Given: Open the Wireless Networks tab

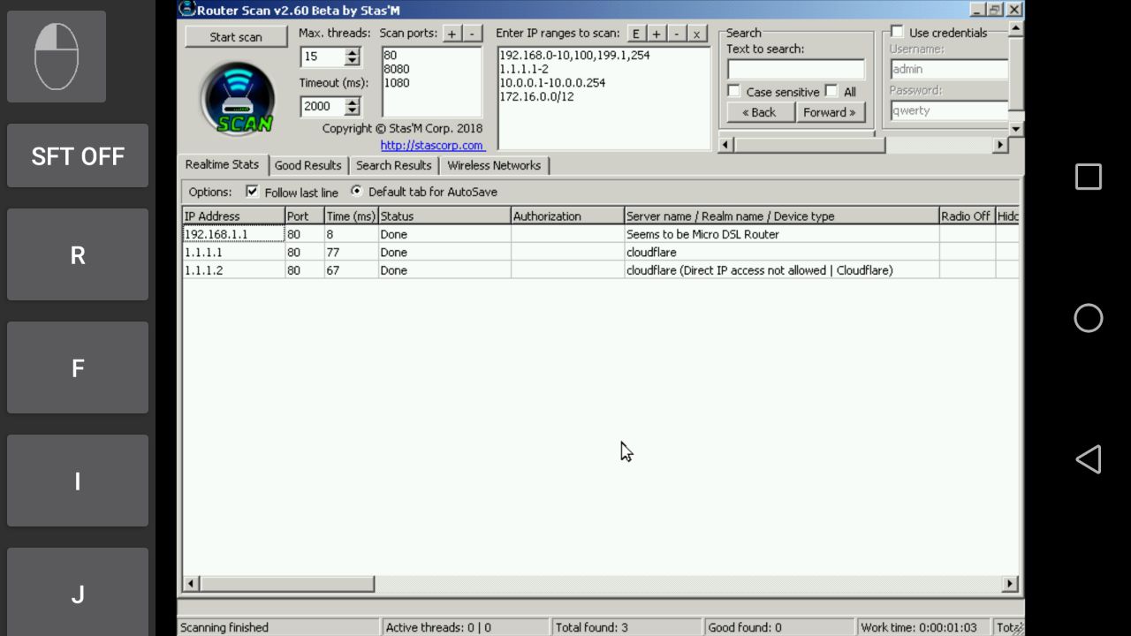Looking at the screenshot, I should pos(494,165).
